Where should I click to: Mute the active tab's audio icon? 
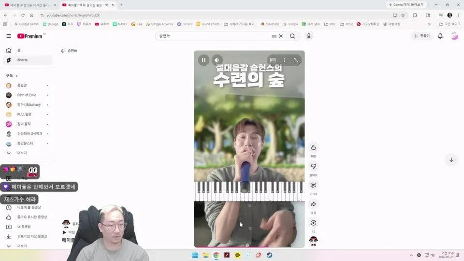click(x=107, y=5)
